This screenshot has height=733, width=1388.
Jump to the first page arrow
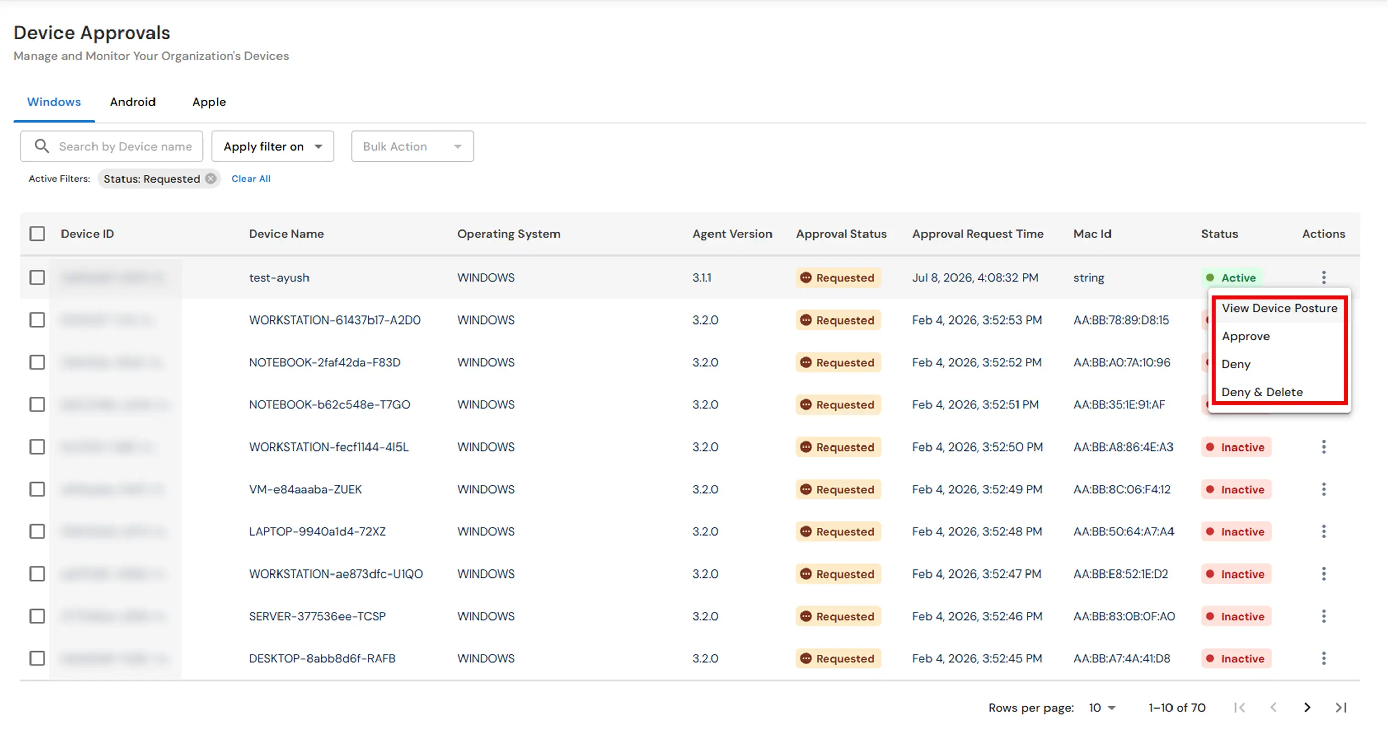pyautogui.click(x=1239, y=707)
